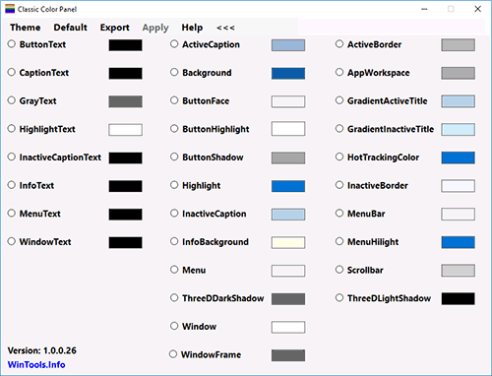492x376 pixels.
Task: Open the ActiveBorder color swatch
Action: point(458,45)
